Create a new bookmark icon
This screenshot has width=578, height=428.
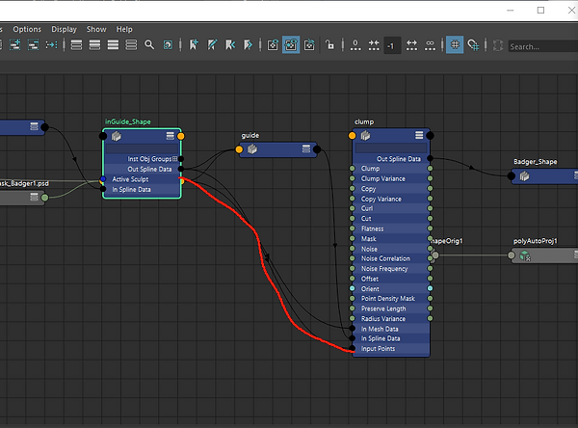tap(194, 45)
